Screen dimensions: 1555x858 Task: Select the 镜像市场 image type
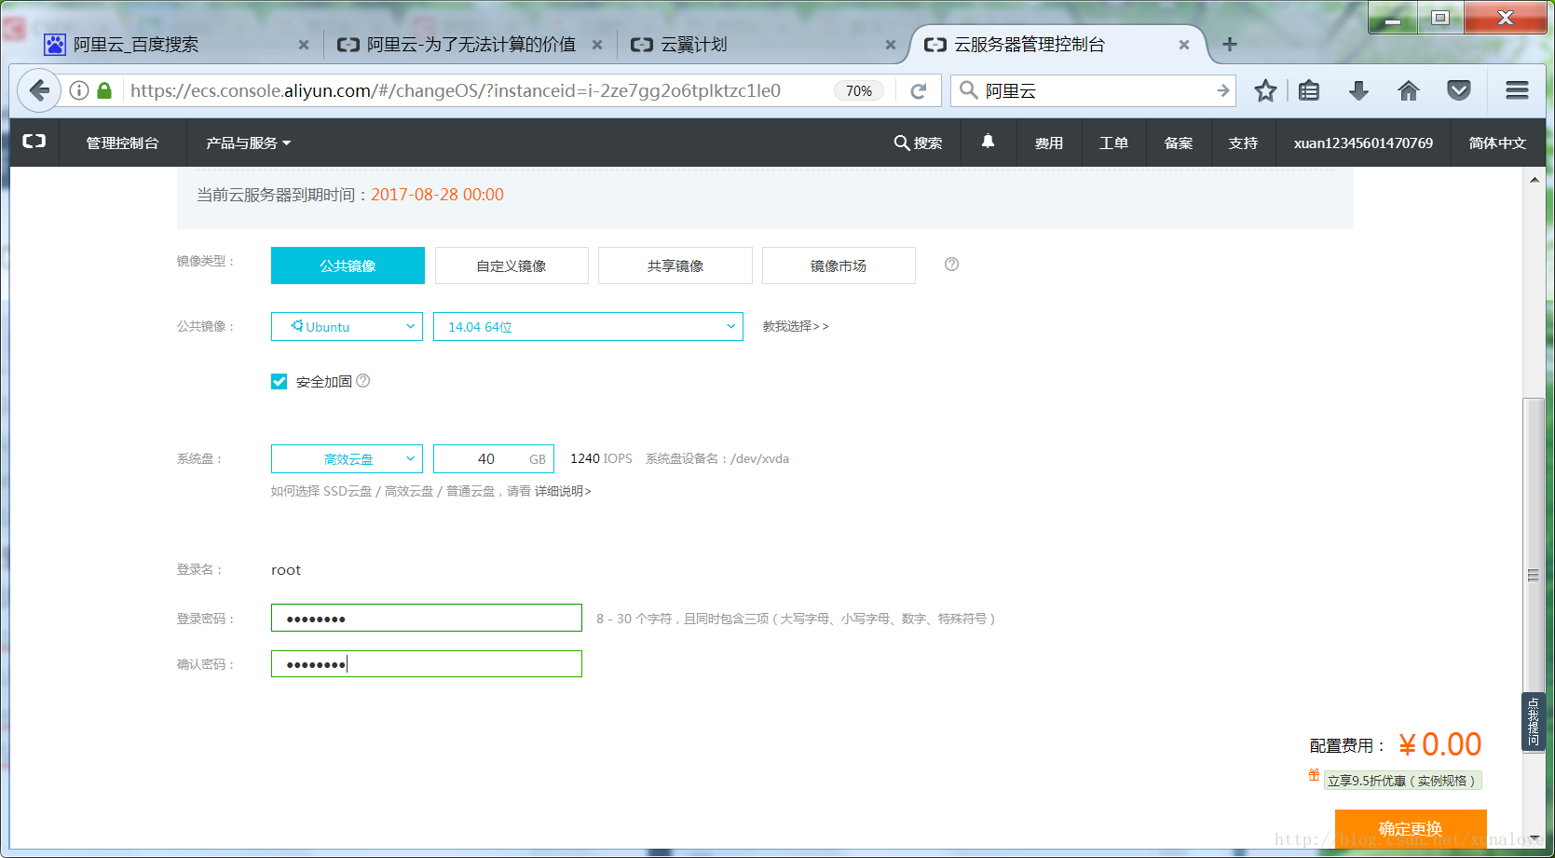839,266
